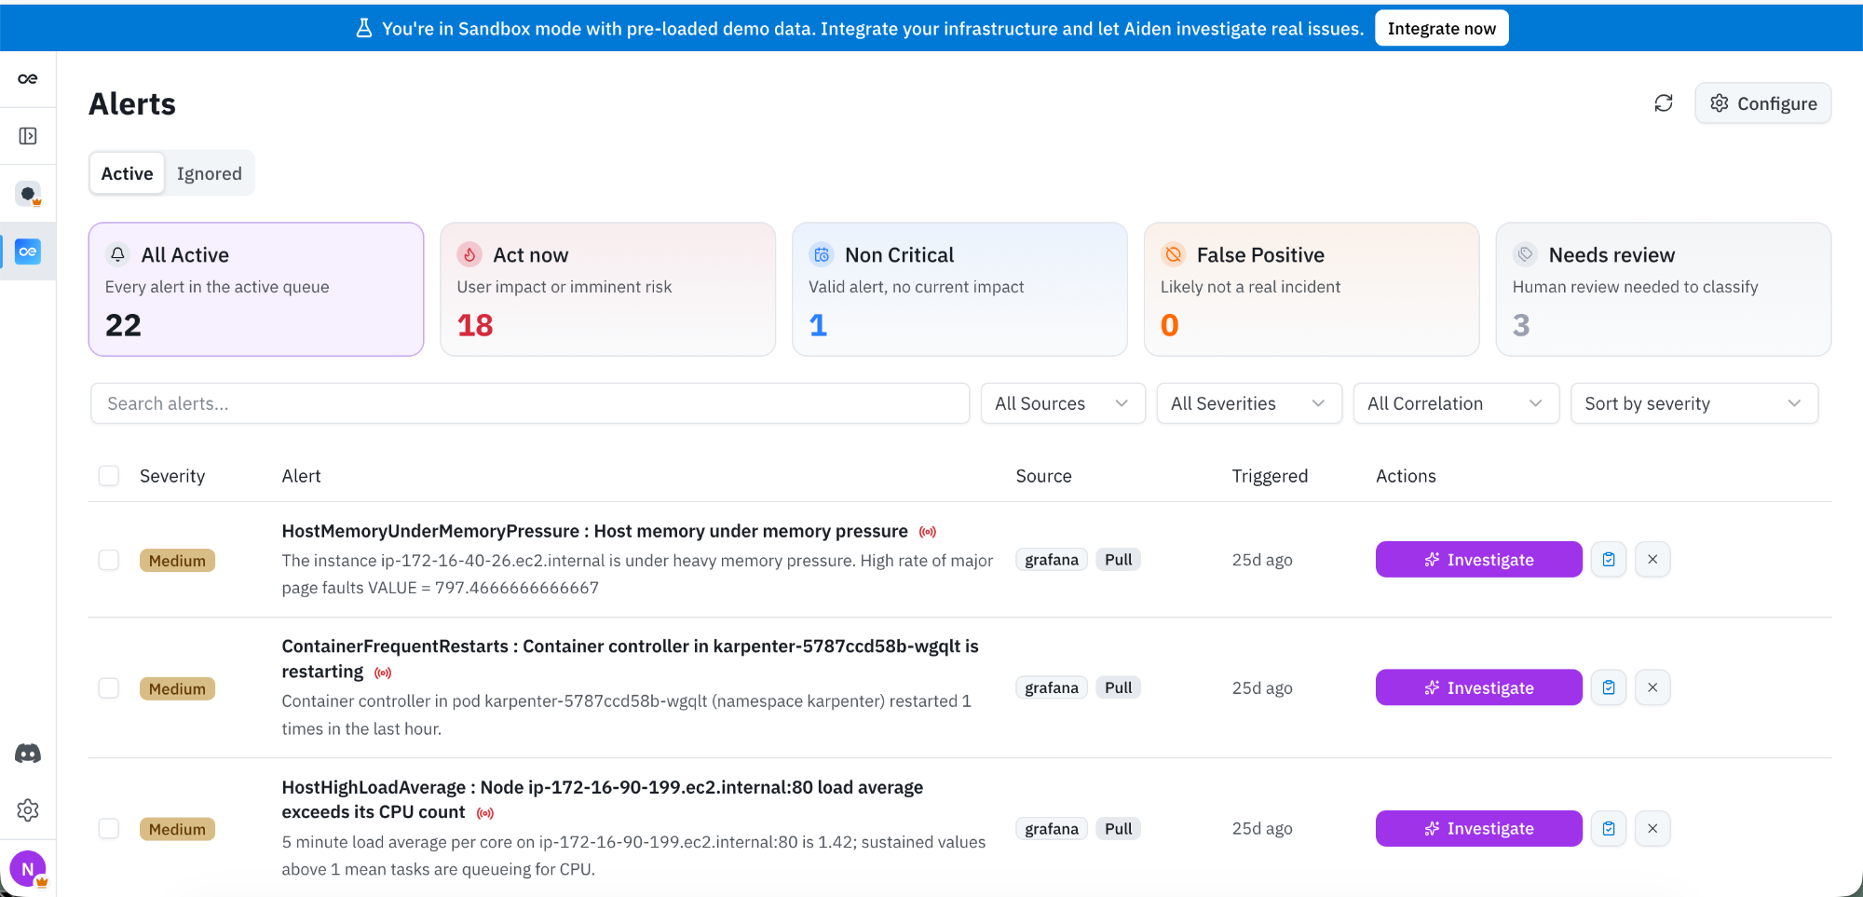The height and width of the screenshot is (897, 1863).
Task: Click the infinity logo in the sidebar top
Action: (28, 79)
